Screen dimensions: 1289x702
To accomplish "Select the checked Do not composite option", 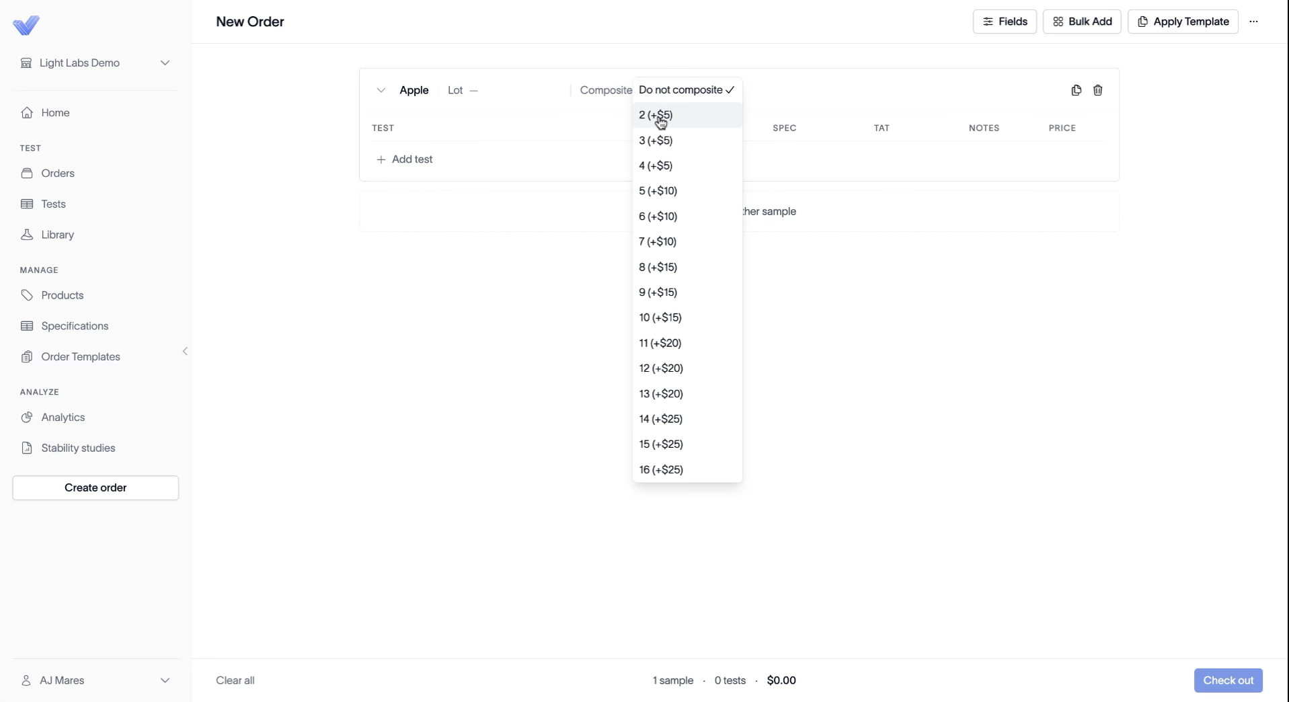I will click(x=687, y=89).
